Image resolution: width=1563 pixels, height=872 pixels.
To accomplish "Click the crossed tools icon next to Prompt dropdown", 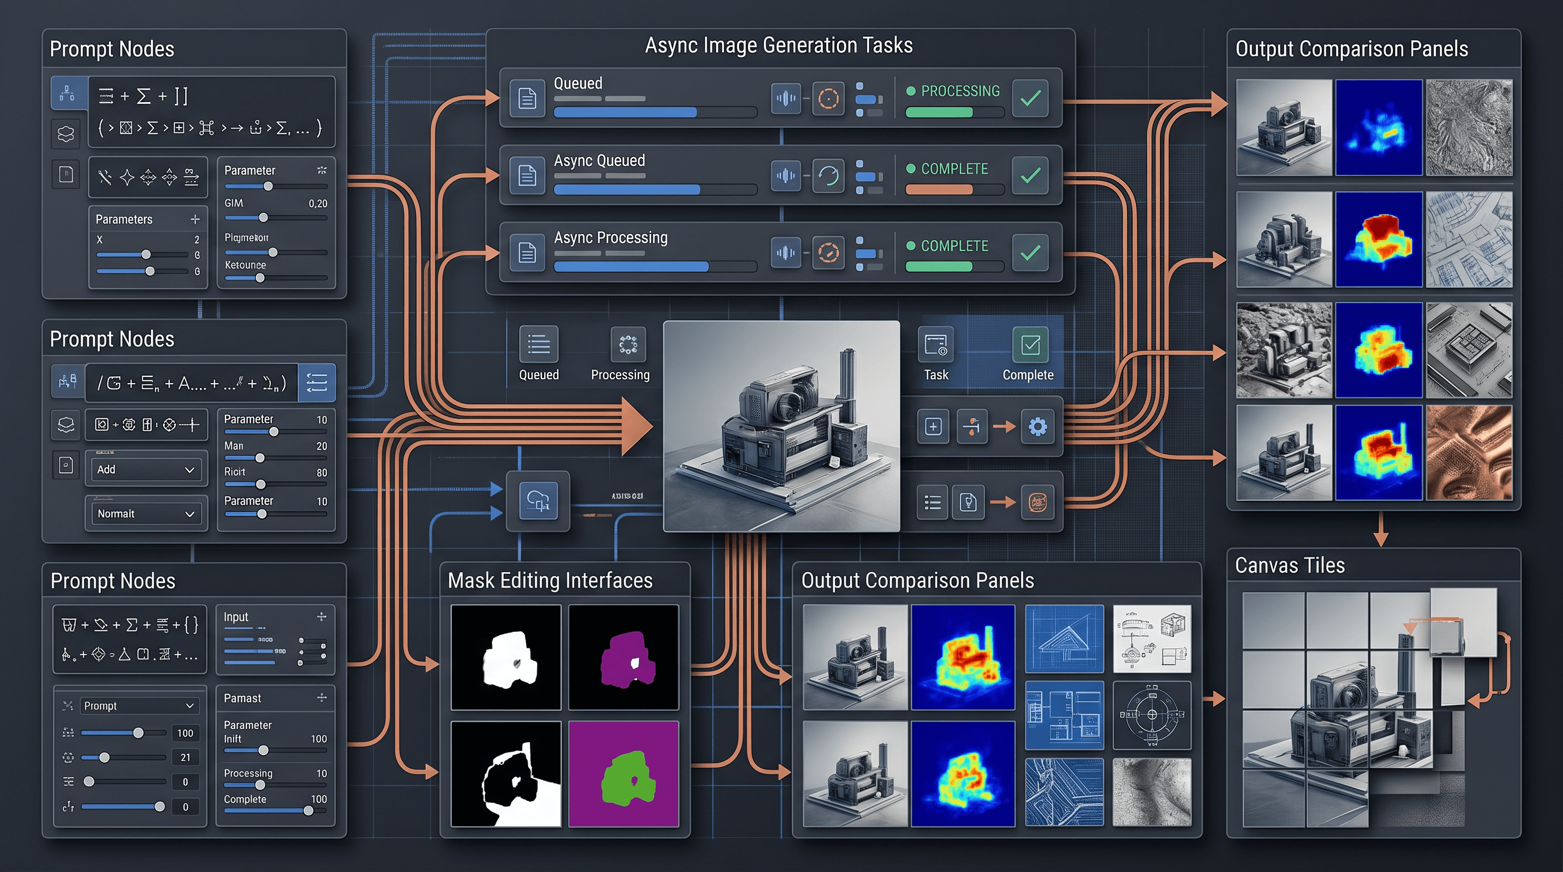I will (68, 706).
